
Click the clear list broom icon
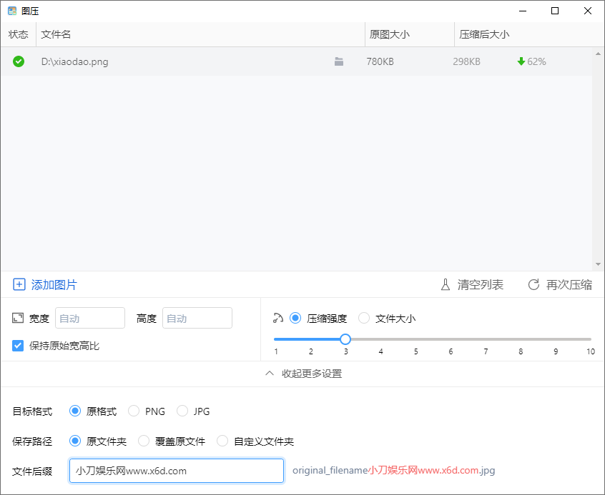pos(446,285)
